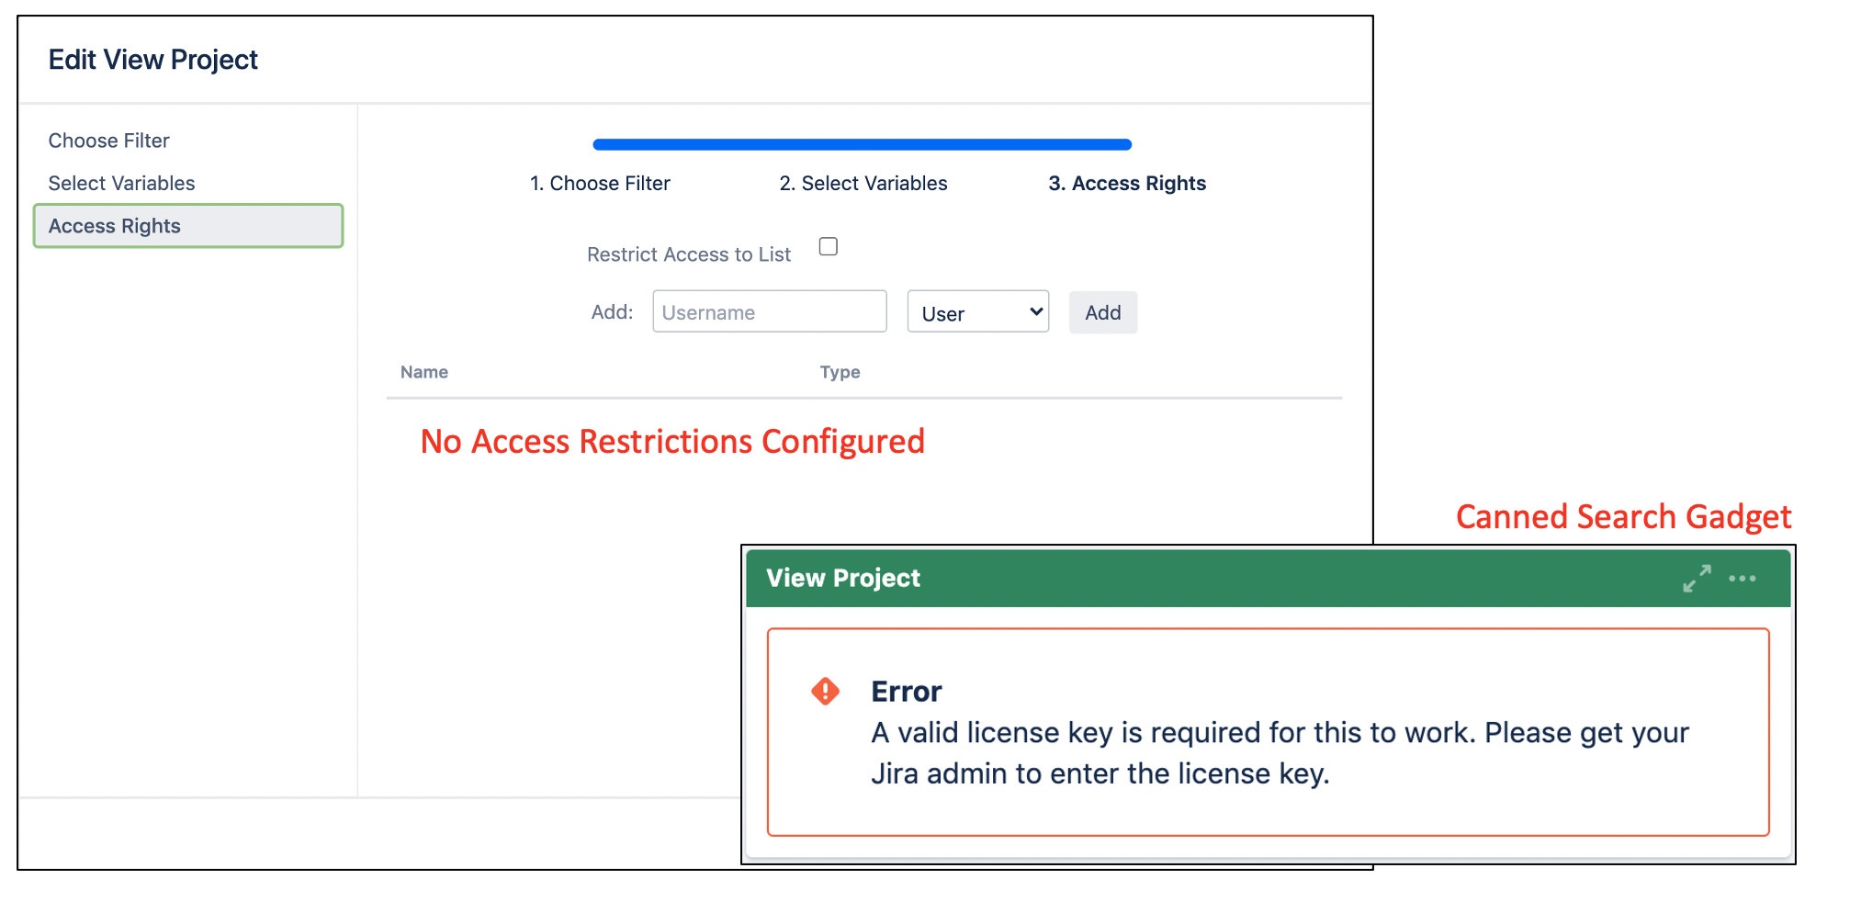Click the Edit View Project dialog title
1861x902 pixels.
[x=152, y=59]
